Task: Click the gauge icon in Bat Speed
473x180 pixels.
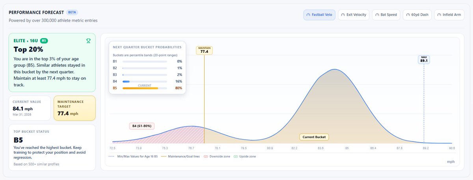Action: [x=377, y=15]
